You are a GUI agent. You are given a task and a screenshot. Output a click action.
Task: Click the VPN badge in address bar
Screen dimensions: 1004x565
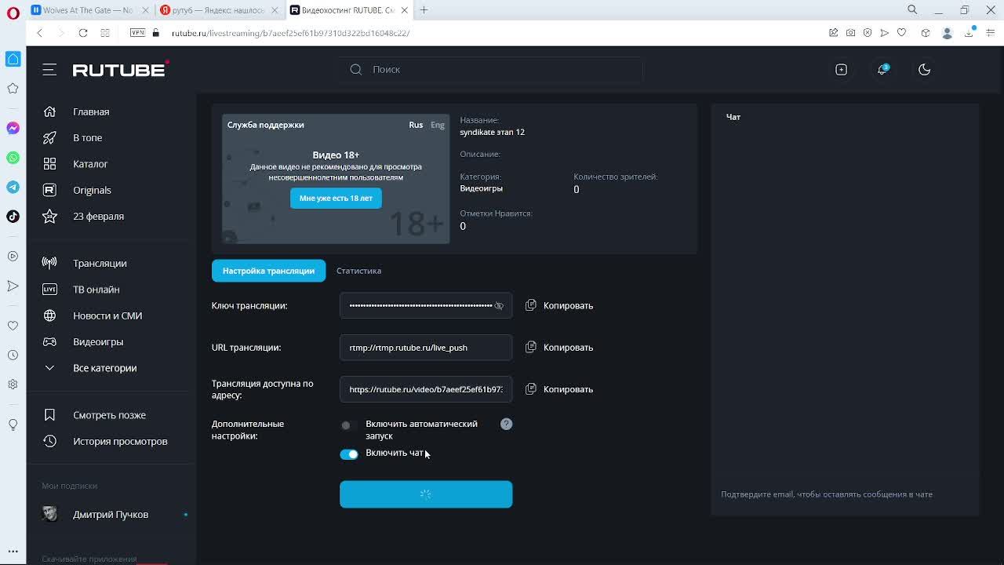[137, 33]
